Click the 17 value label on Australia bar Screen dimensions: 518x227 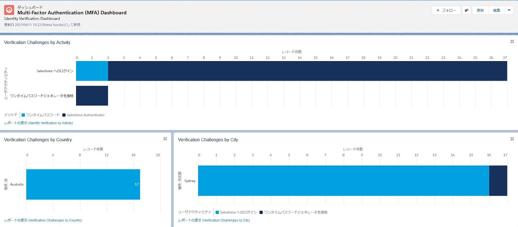pyautogui.click(x=137, y=184)
